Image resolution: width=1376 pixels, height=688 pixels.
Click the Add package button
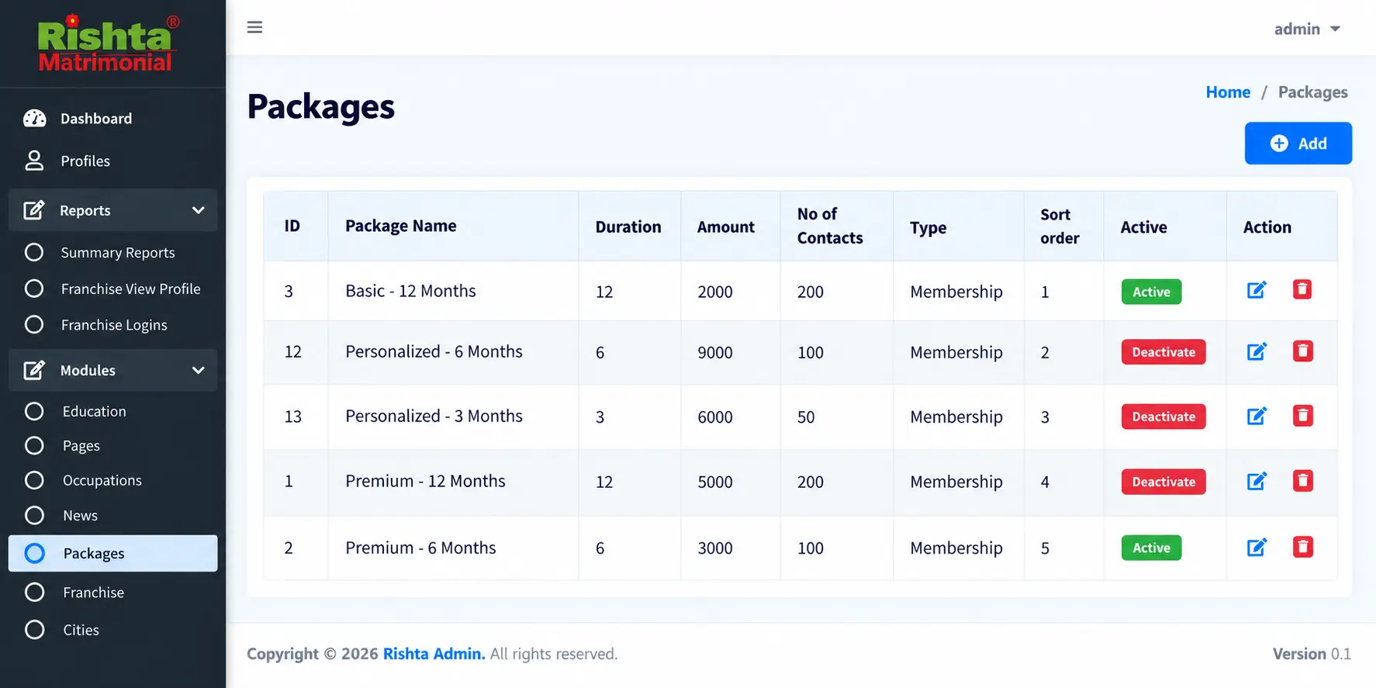pyautogui.click(x=1298, y=143)
